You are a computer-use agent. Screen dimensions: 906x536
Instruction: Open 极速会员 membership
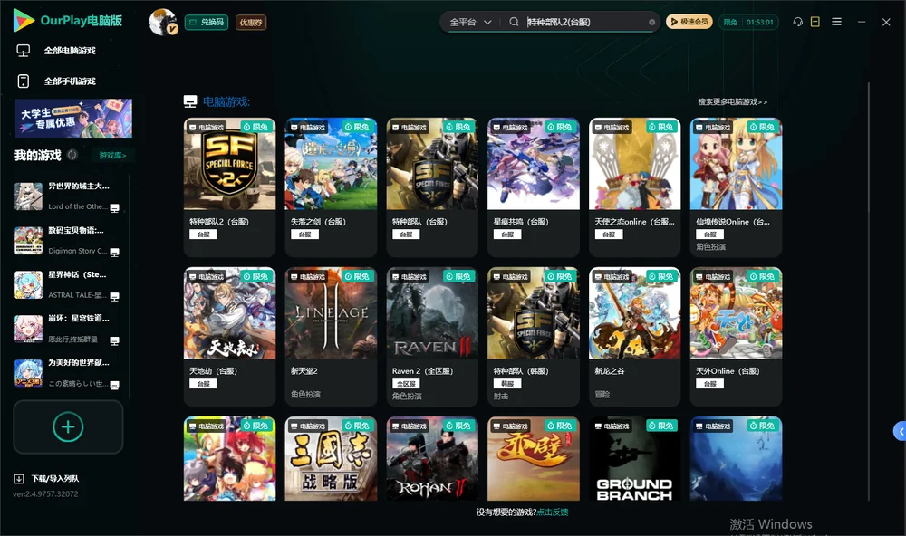pos(689,22)
